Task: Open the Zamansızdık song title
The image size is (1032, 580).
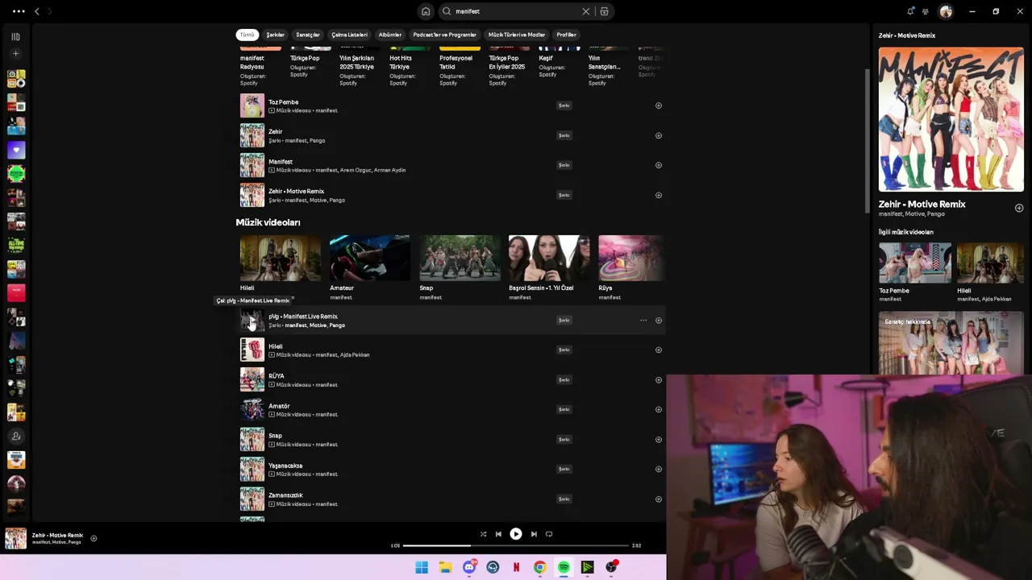Action: pyautogui.click(x=285, y=495)
